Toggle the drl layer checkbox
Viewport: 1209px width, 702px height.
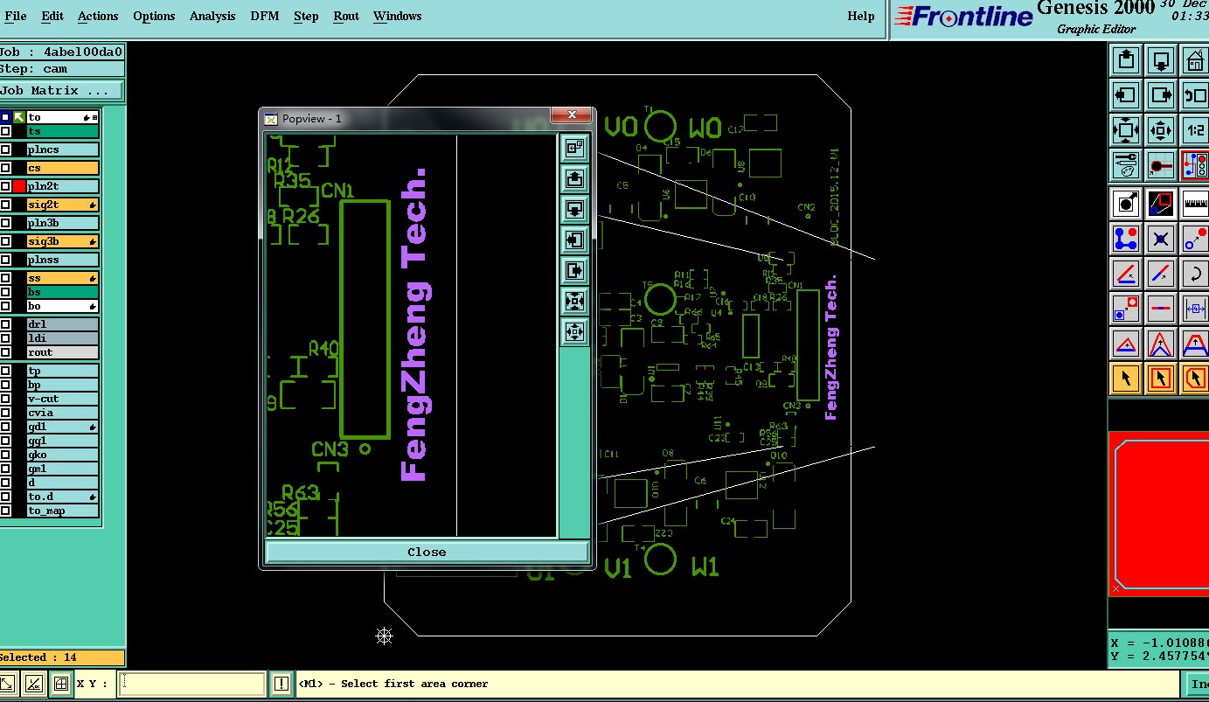[6, 324]
